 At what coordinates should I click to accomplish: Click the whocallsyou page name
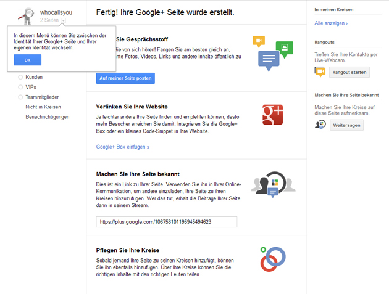tap(56, 12)
